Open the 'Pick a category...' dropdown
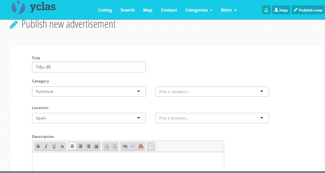The image size is (325, 173). [x=212, y=91]
